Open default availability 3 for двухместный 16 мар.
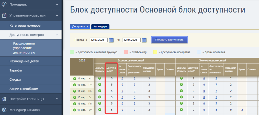 (134, 103)
